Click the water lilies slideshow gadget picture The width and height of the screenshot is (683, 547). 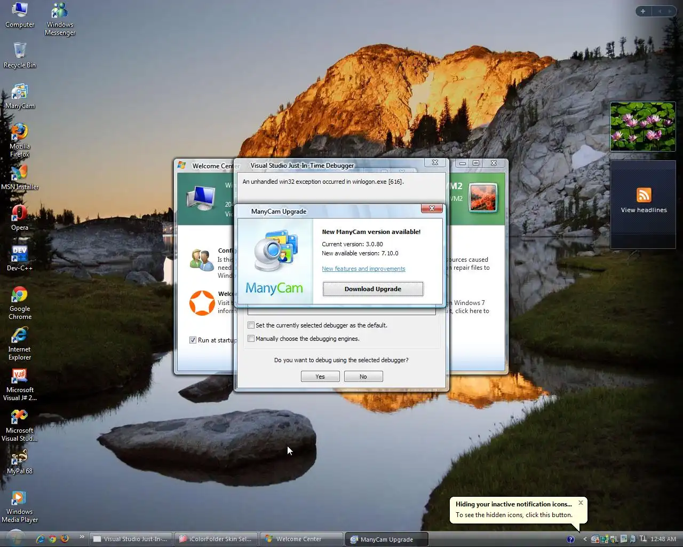pos(643,127)
